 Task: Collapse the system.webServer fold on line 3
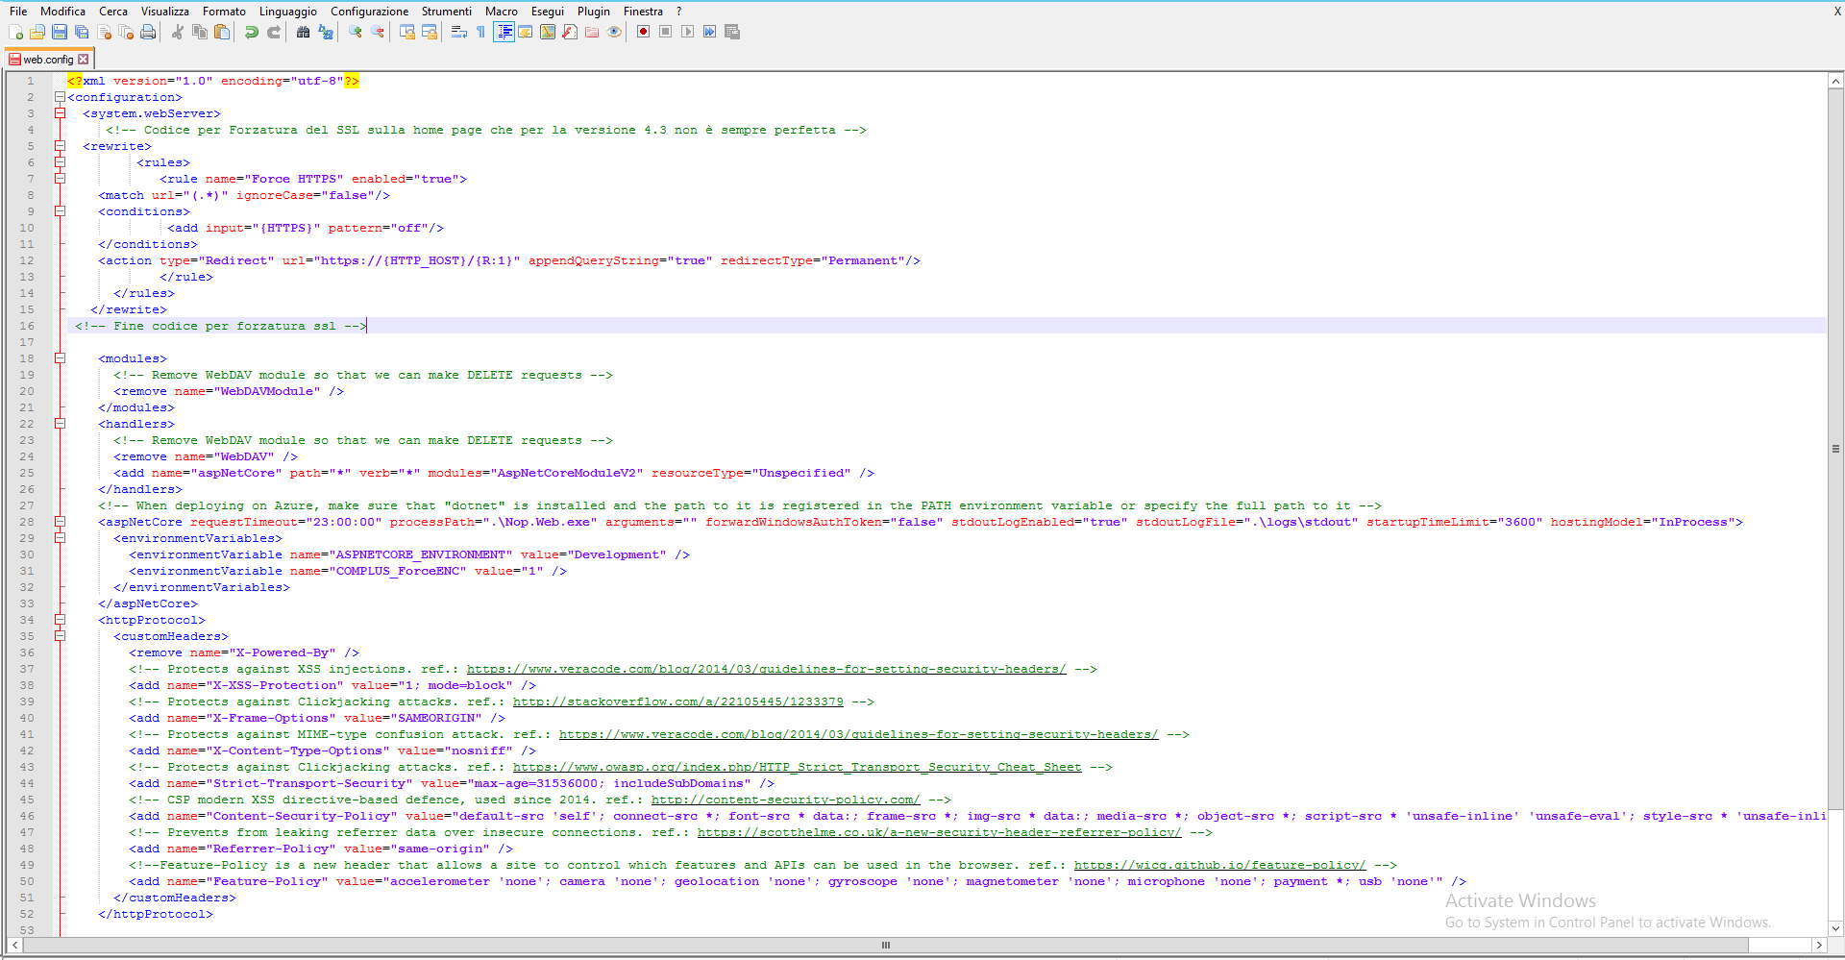60,113
